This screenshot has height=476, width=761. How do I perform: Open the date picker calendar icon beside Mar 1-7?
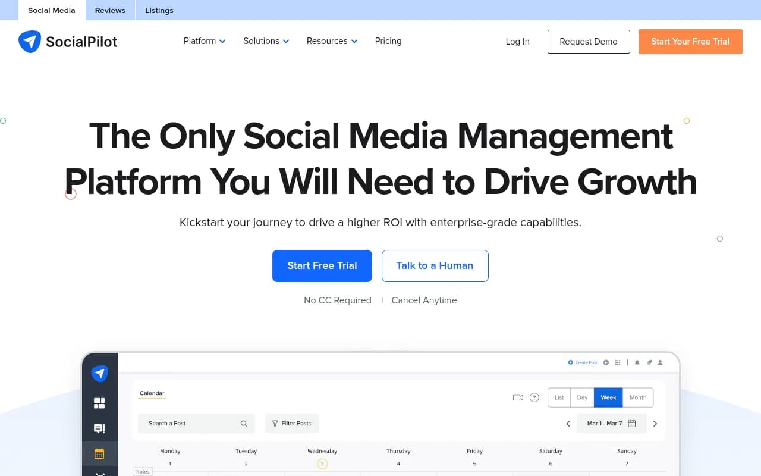632,423
